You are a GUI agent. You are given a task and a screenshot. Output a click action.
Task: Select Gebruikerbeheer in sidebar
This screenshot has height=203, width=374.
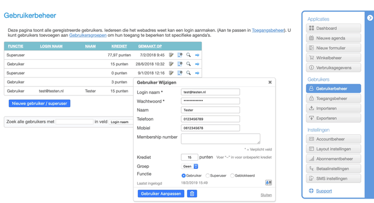click(333, 89)
